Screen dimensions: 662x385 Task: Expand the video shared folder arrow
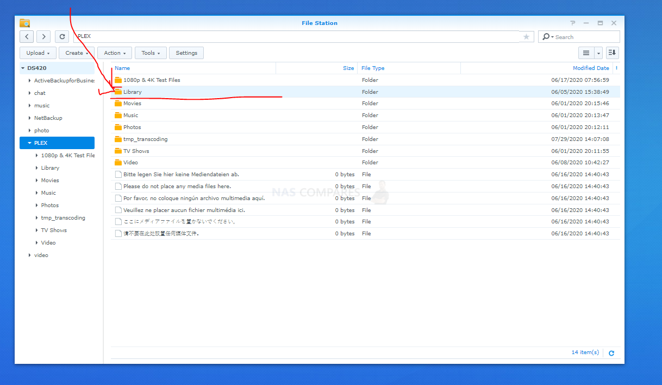tap(29, 255)
